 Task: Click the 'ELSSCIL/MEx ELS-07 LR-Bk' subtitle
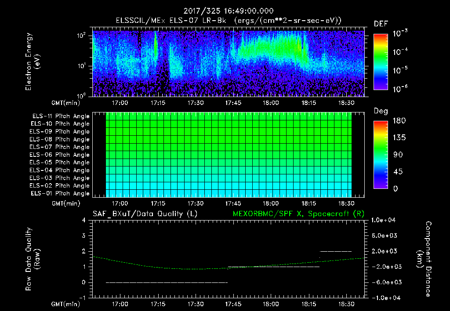171,21
